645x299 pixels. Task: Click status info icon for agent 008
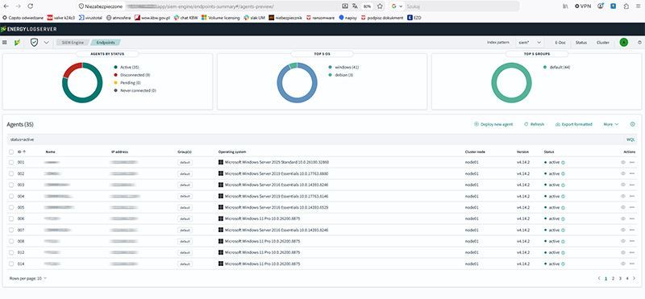tap(563, 241)
